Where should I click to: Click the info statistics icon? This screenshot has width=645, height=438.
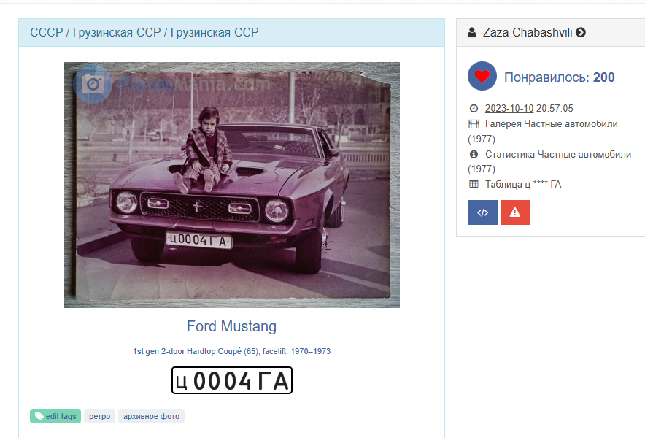474,154
